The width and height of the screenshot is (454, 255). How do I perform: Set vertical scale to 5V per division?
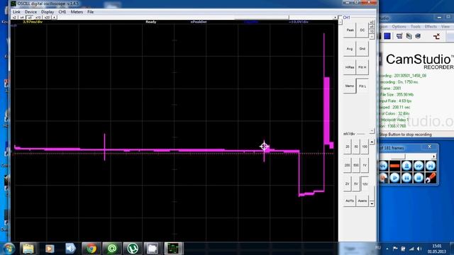[x=356, y=184]
